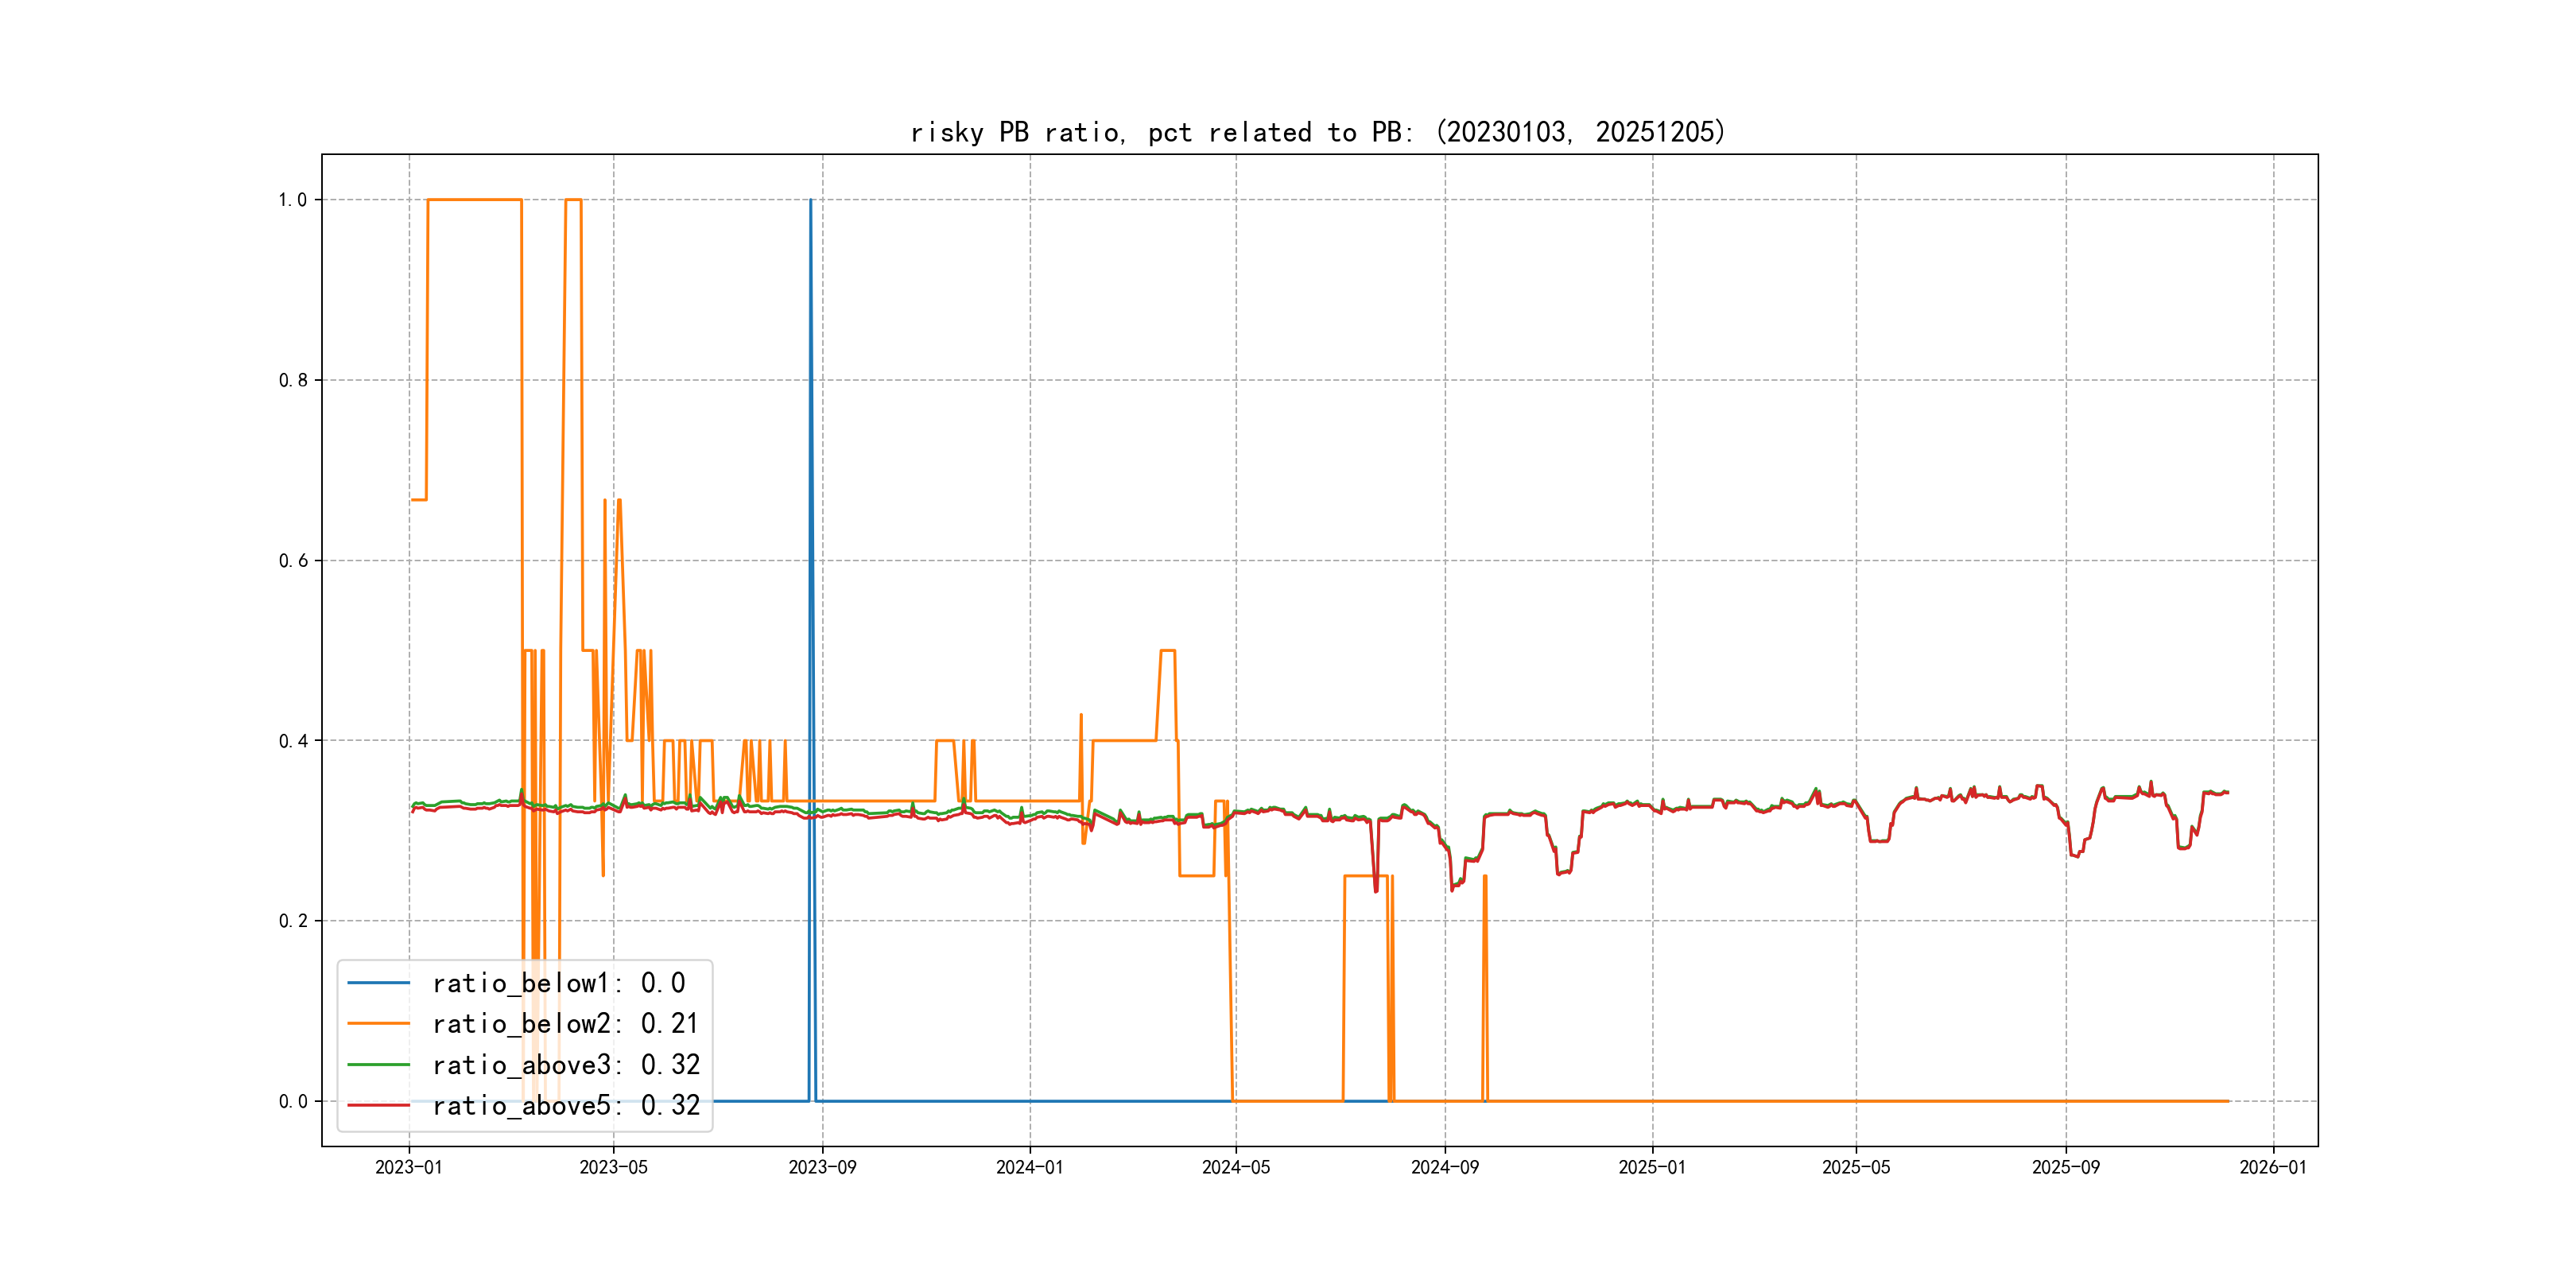The image size is (2576, 1288).
Task: Click the 2025-01 x-axis tick label
Action: (1652, 1168)
